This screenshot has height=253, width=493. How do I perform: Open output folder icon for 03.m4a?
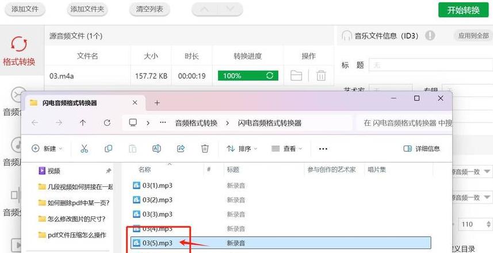coord(296,76)
